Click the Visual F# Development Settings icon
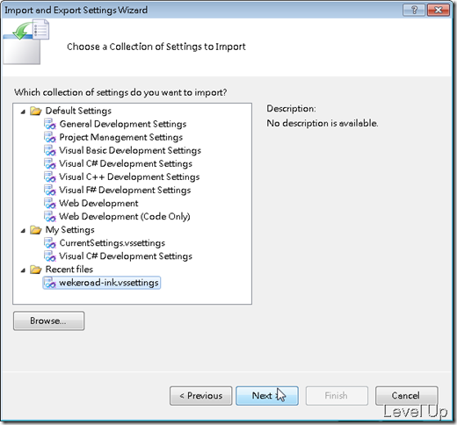 pyautogui.click(x=50, y=190)
